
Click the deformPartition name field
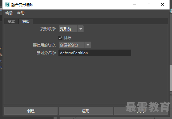[95, 53]
